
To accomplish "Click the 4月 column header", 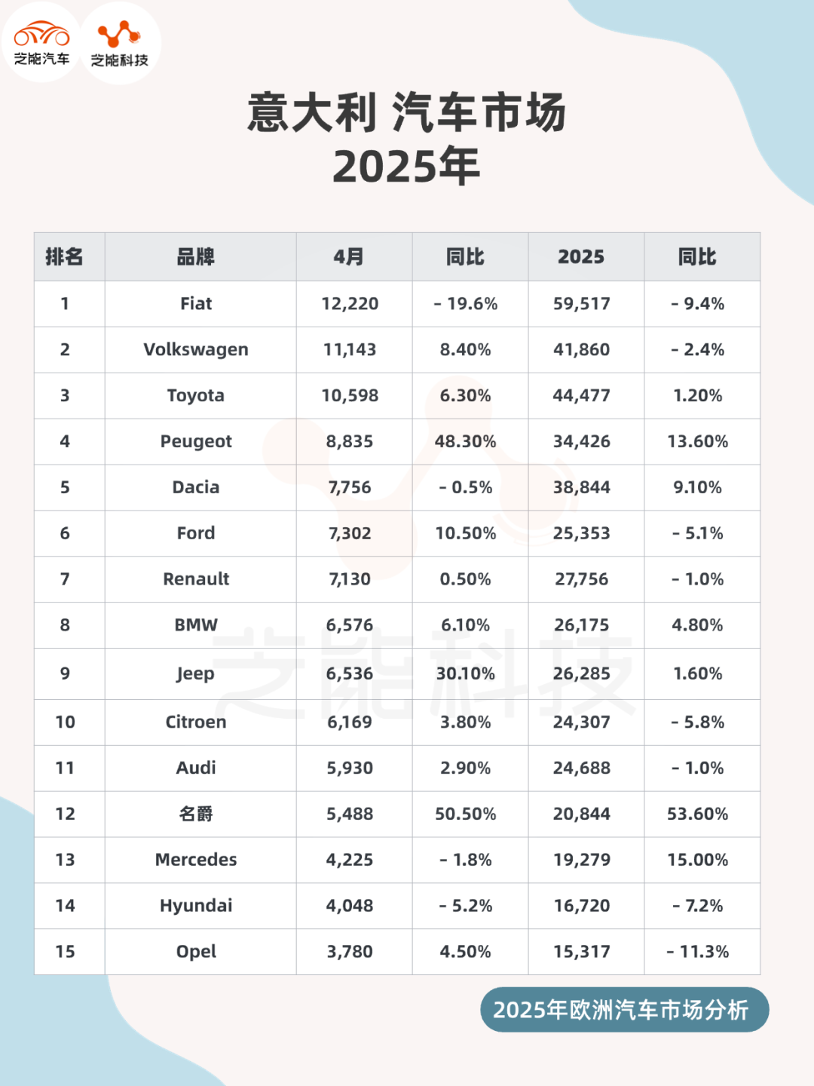I will click(x=350, y=257).
